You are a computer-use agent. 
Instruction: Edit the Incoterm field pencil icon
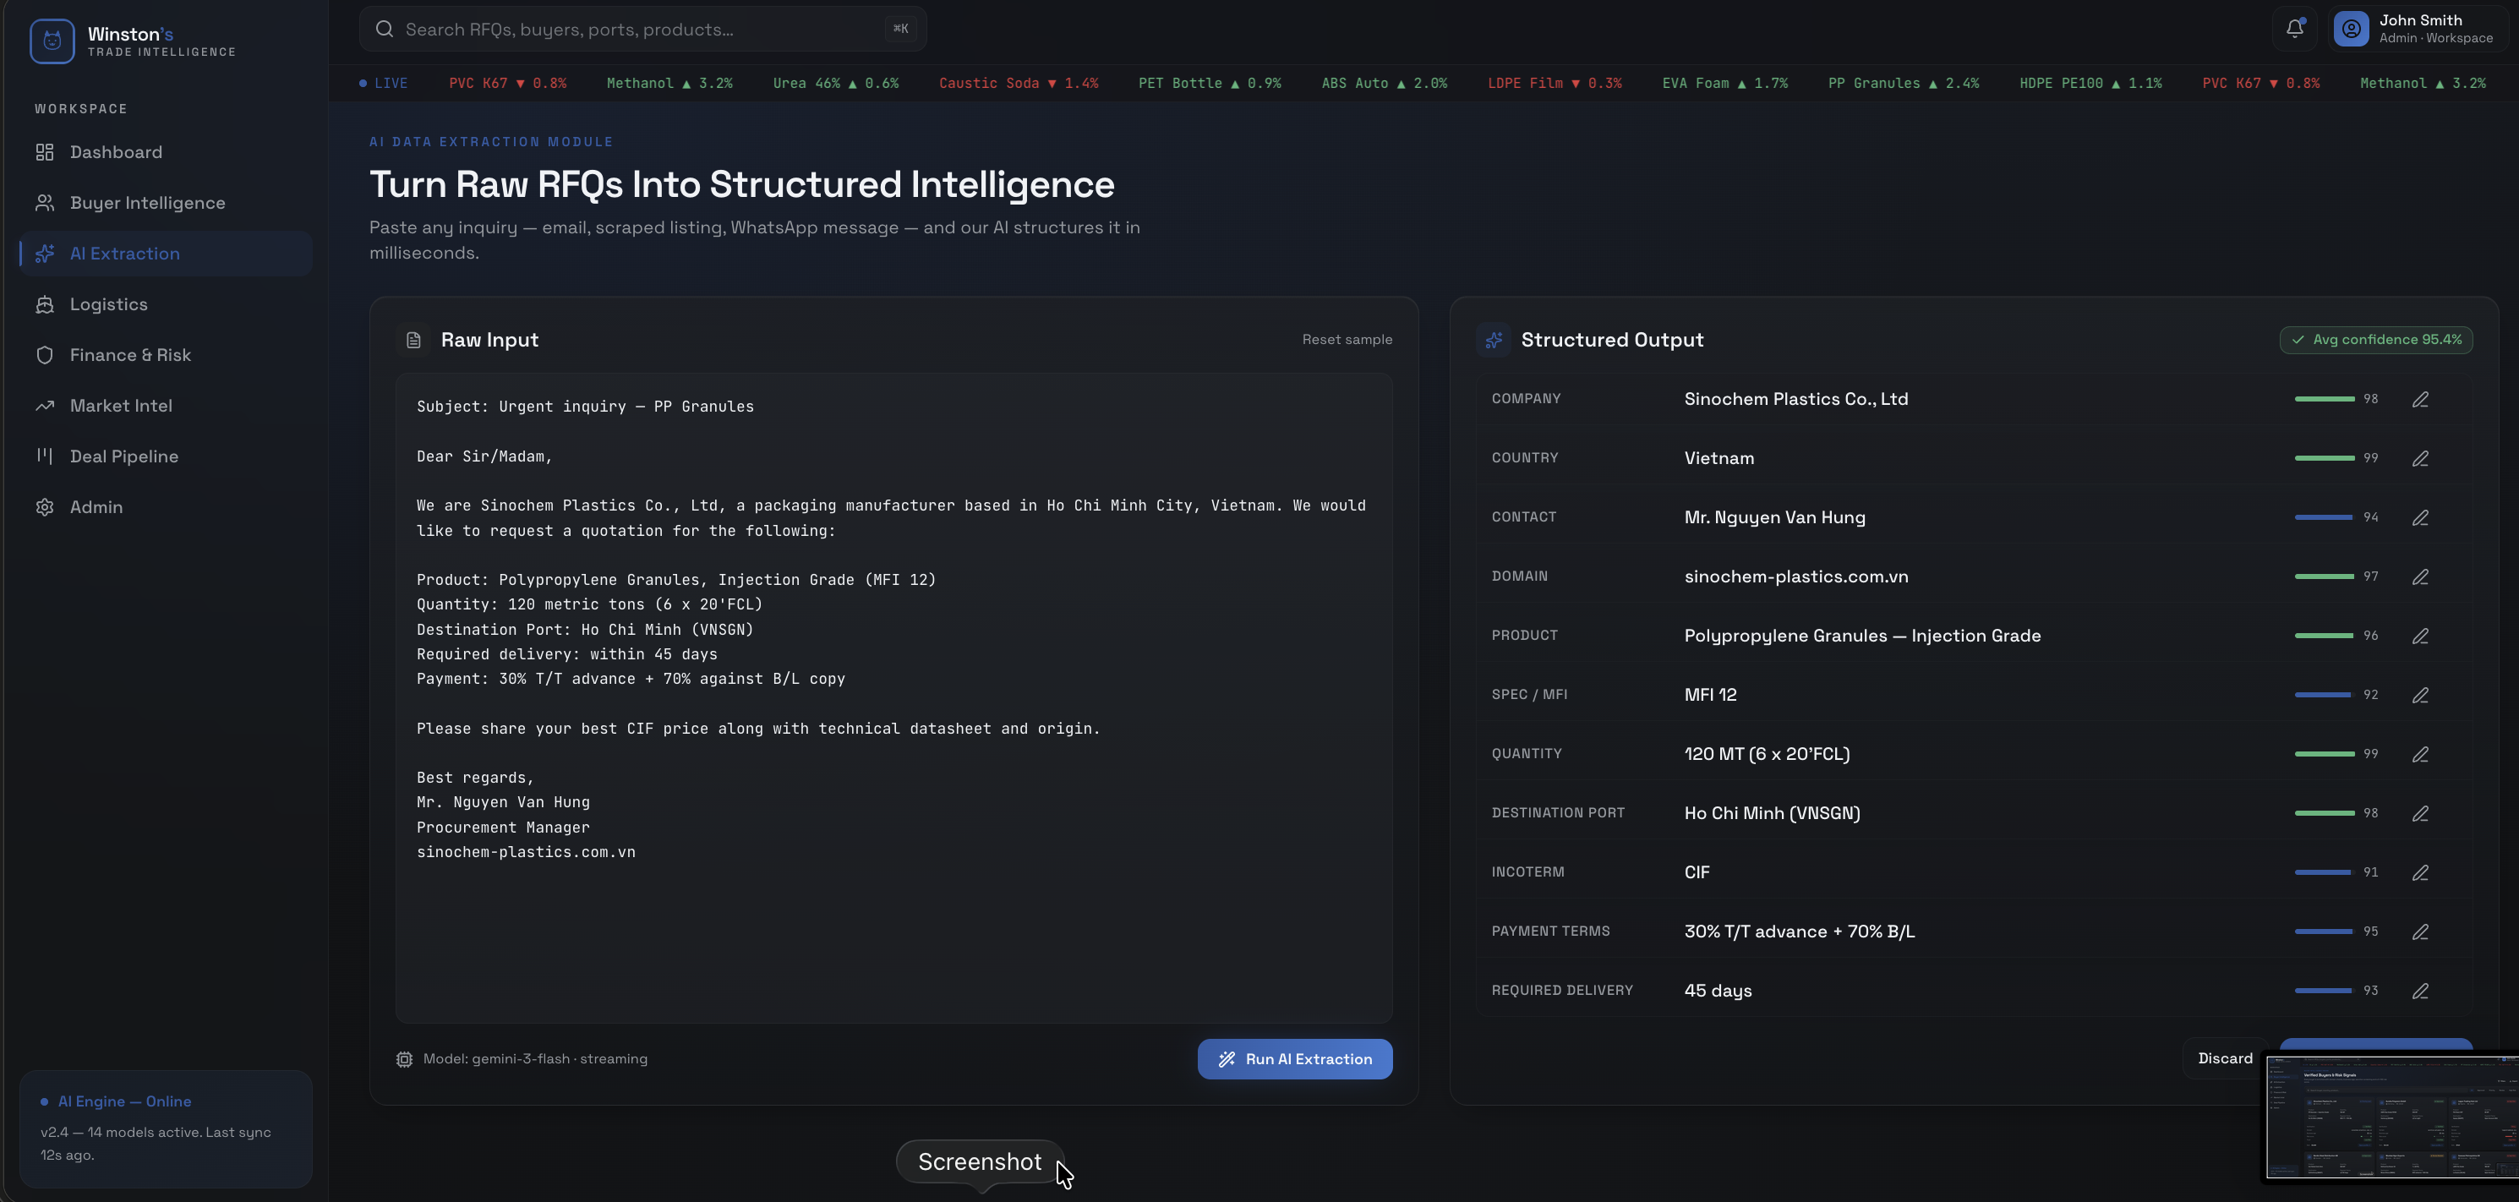tap(2420, 872)
